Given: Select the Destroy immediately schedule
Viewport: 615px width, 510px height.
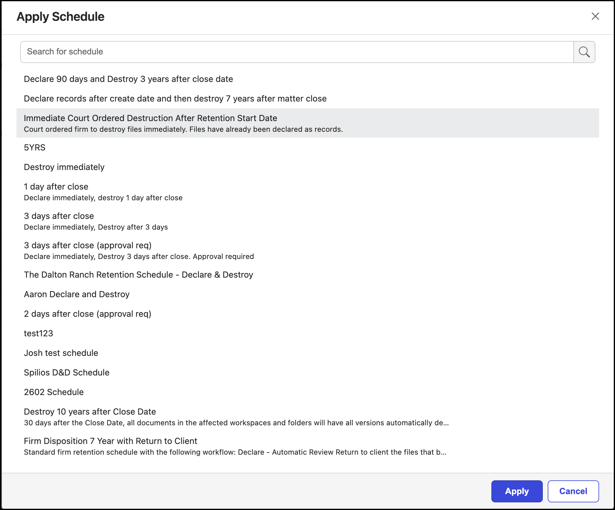Looking at the screenshot, I should coord(64,167).
